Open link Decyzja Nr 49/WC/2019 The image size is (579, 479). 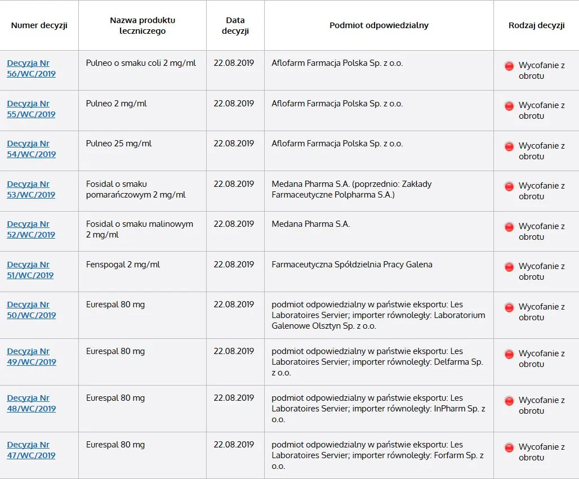32,356
